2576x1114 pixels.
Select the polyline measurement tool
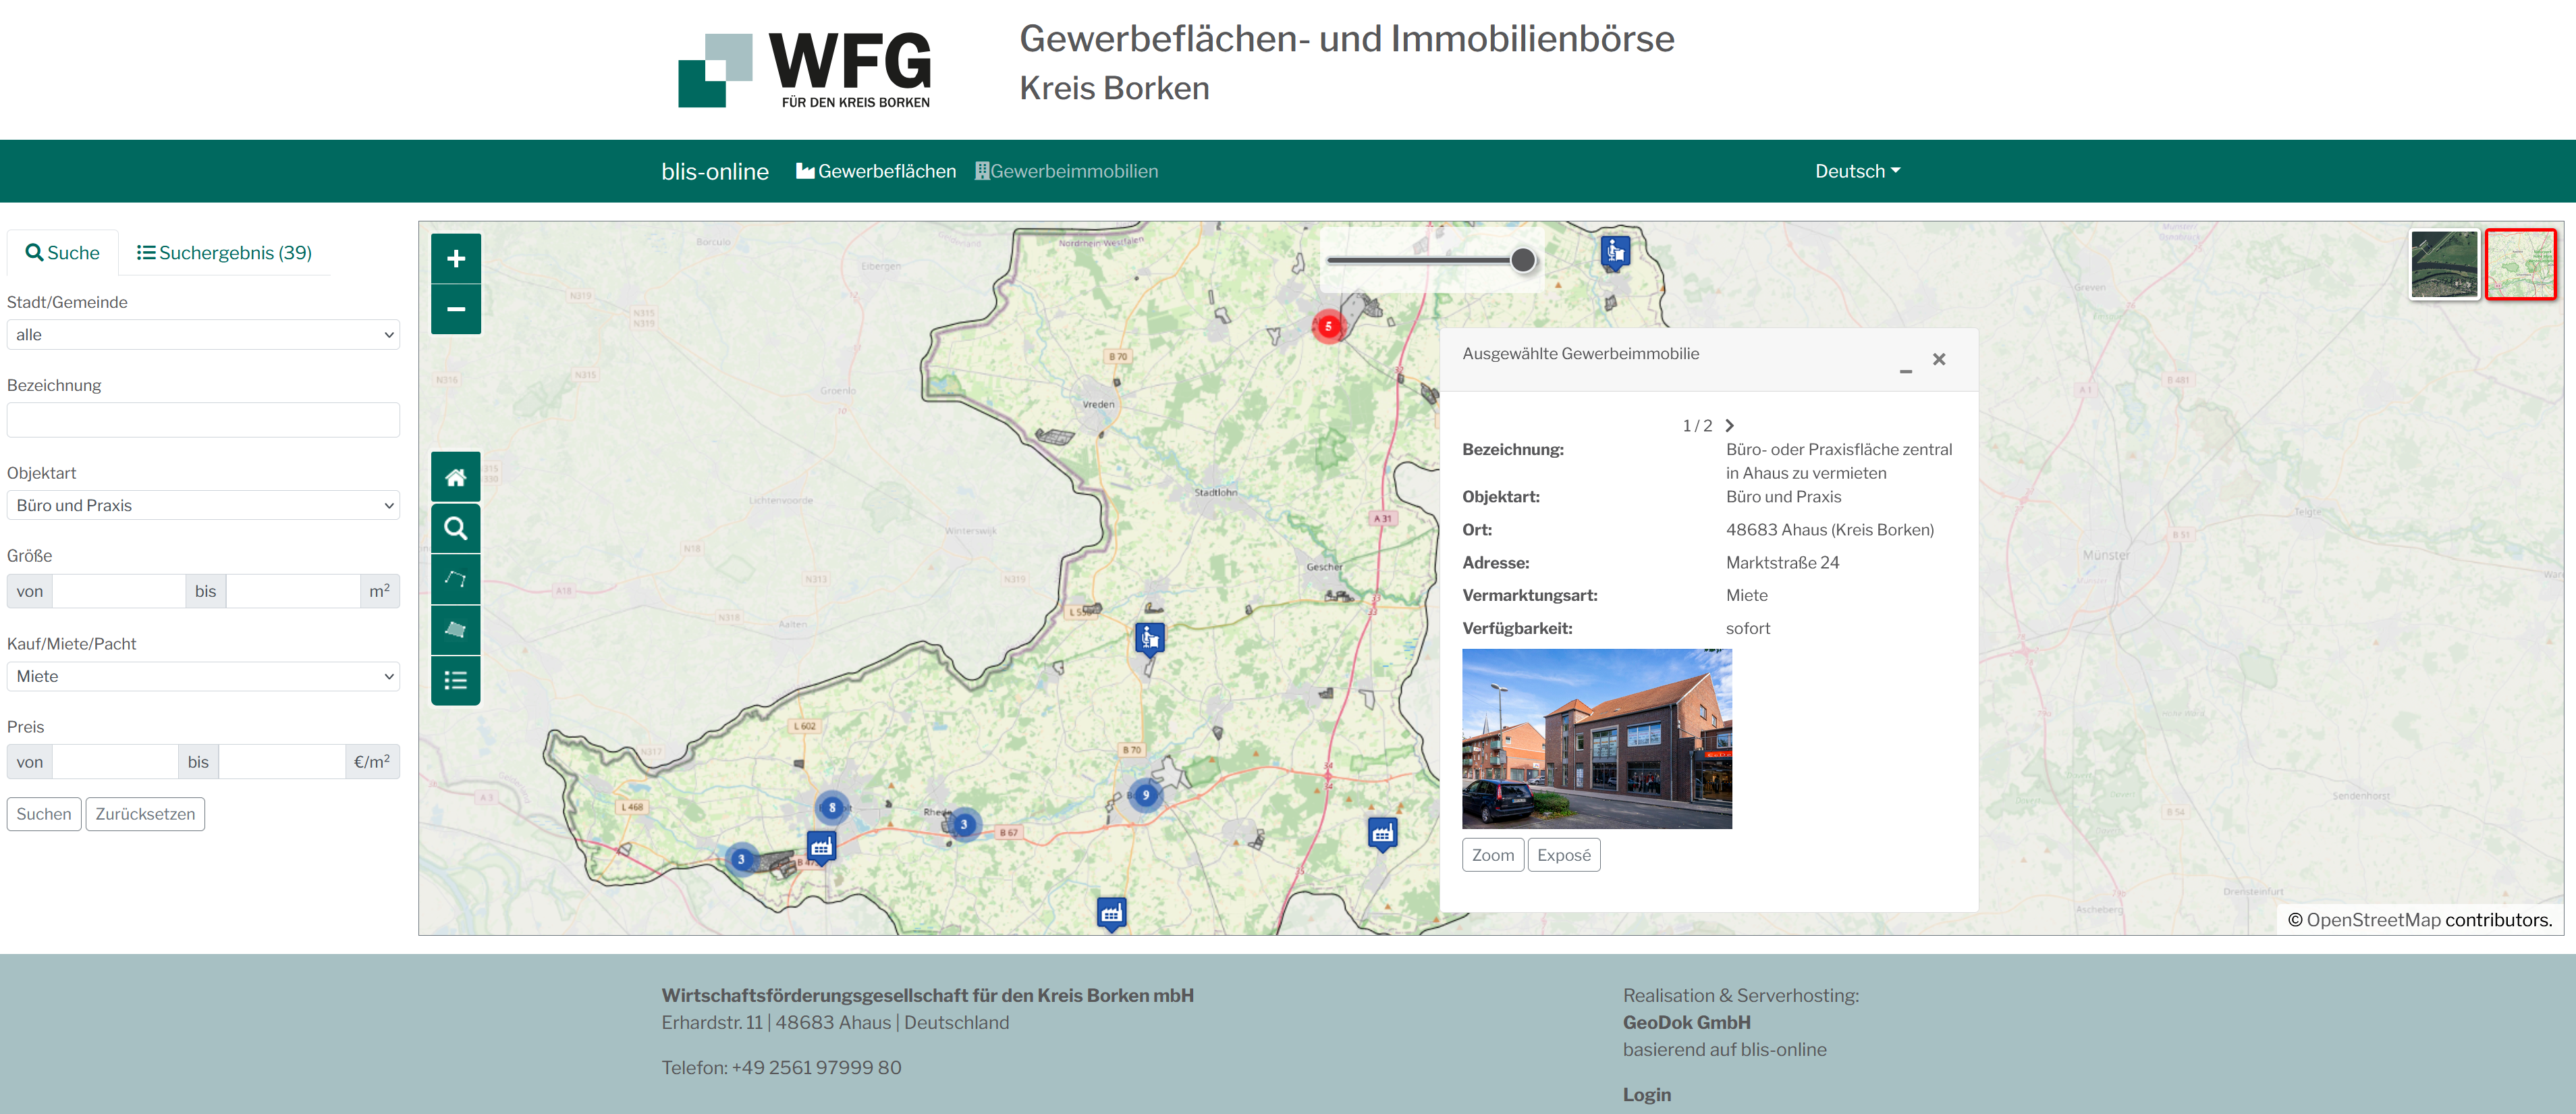[x=456, y=579]
